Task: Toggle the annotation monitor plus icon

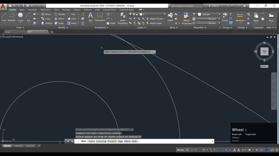Action: (257, 150)
